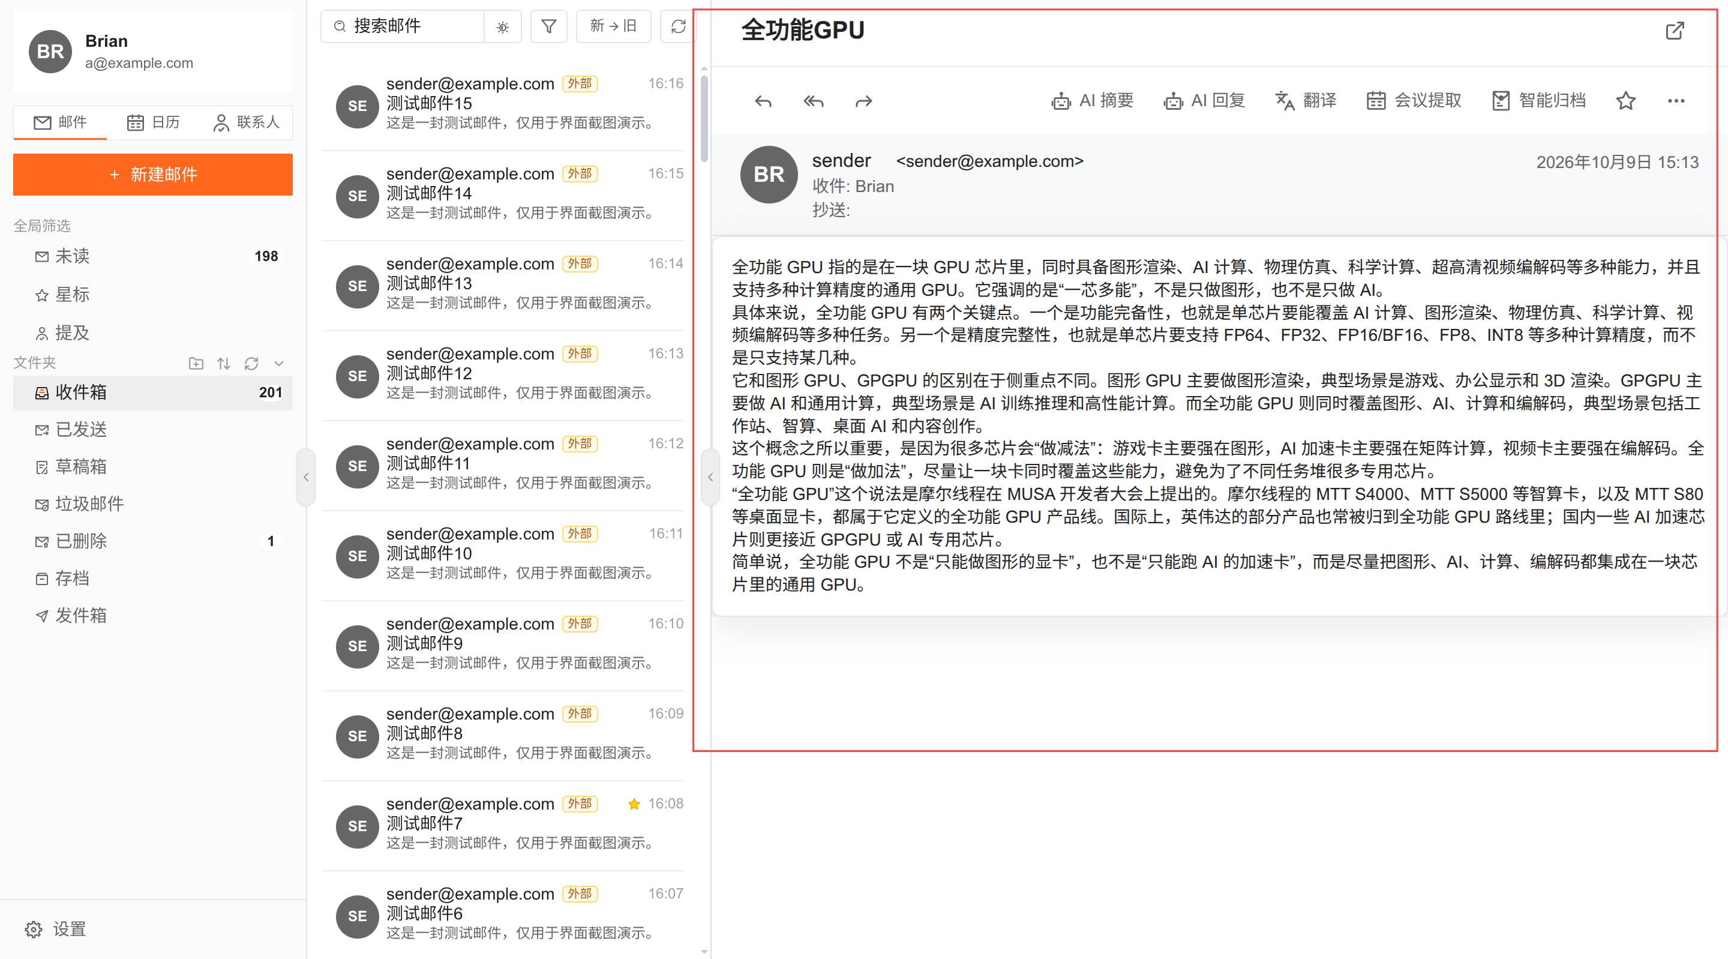Collapse the 文件夹 section chevron

(x=279, y=363)
